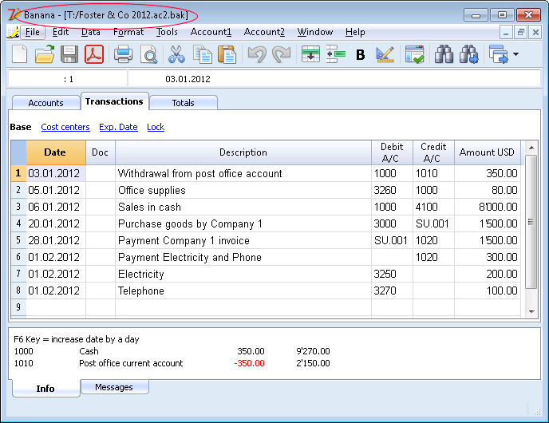Open the Cost centers view link
The width and height of the screenshot is (549, 423).
(x=65, y=127)
